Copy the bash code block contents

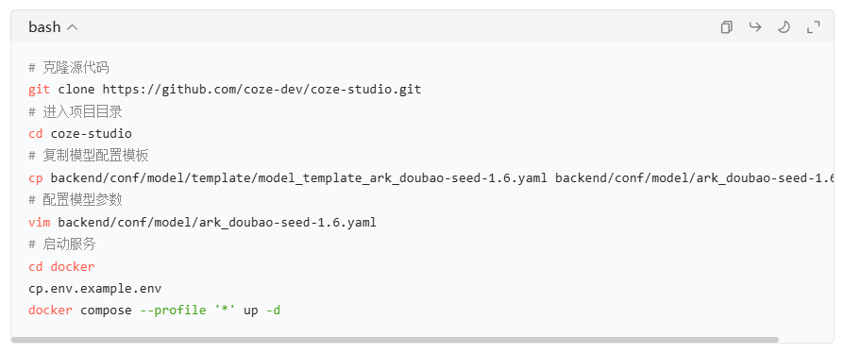(727, 27)
